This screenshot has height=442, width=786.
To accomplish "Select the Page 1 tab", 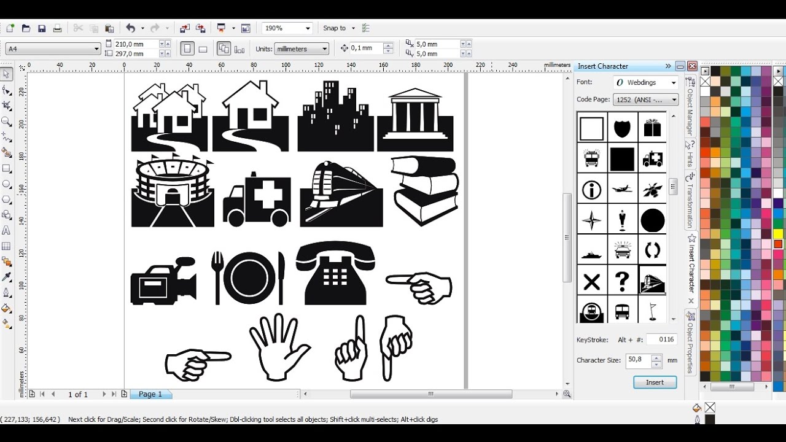I will click(150, 394).
